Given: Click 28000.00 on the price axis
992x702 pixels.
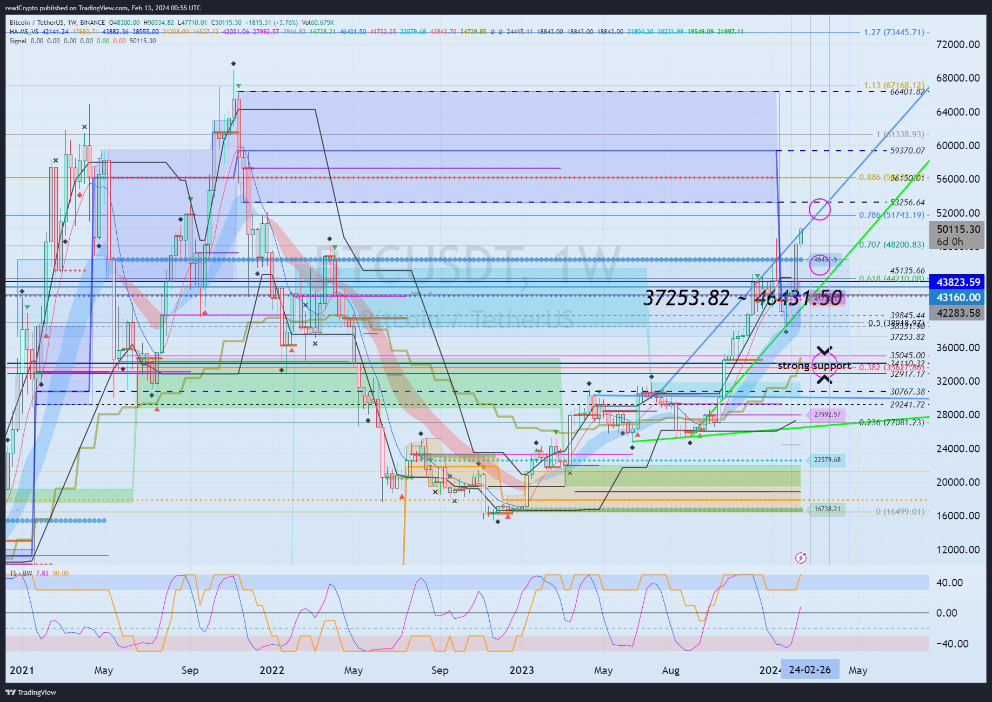Looking at the screenshot, I should [958, 414].
